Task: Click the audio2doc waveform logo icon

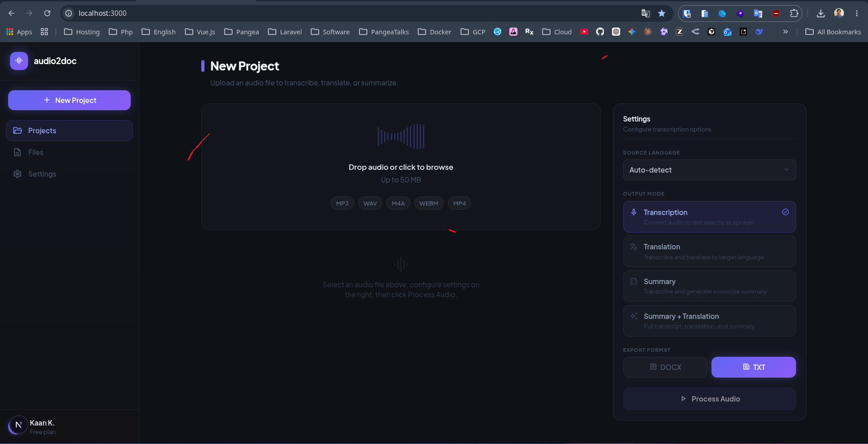Action: click(x=19, y=61)
